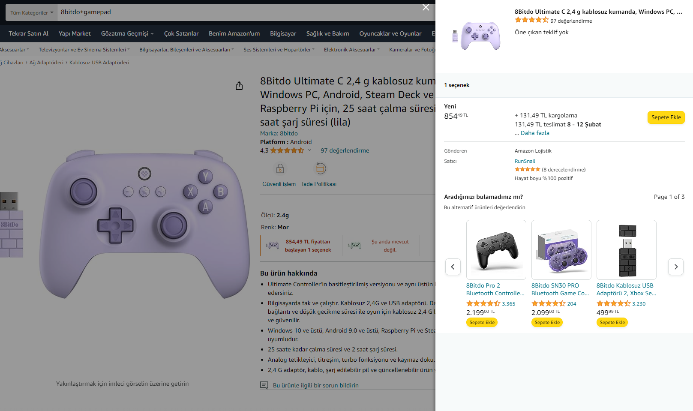Go to the previous alternative products page

(x=453, y=267)
